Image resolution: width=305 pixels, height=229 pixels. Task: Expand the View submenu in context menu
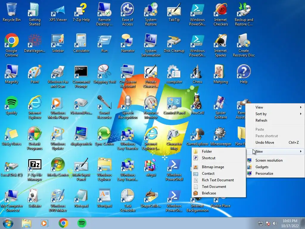[x=275, y=107]
